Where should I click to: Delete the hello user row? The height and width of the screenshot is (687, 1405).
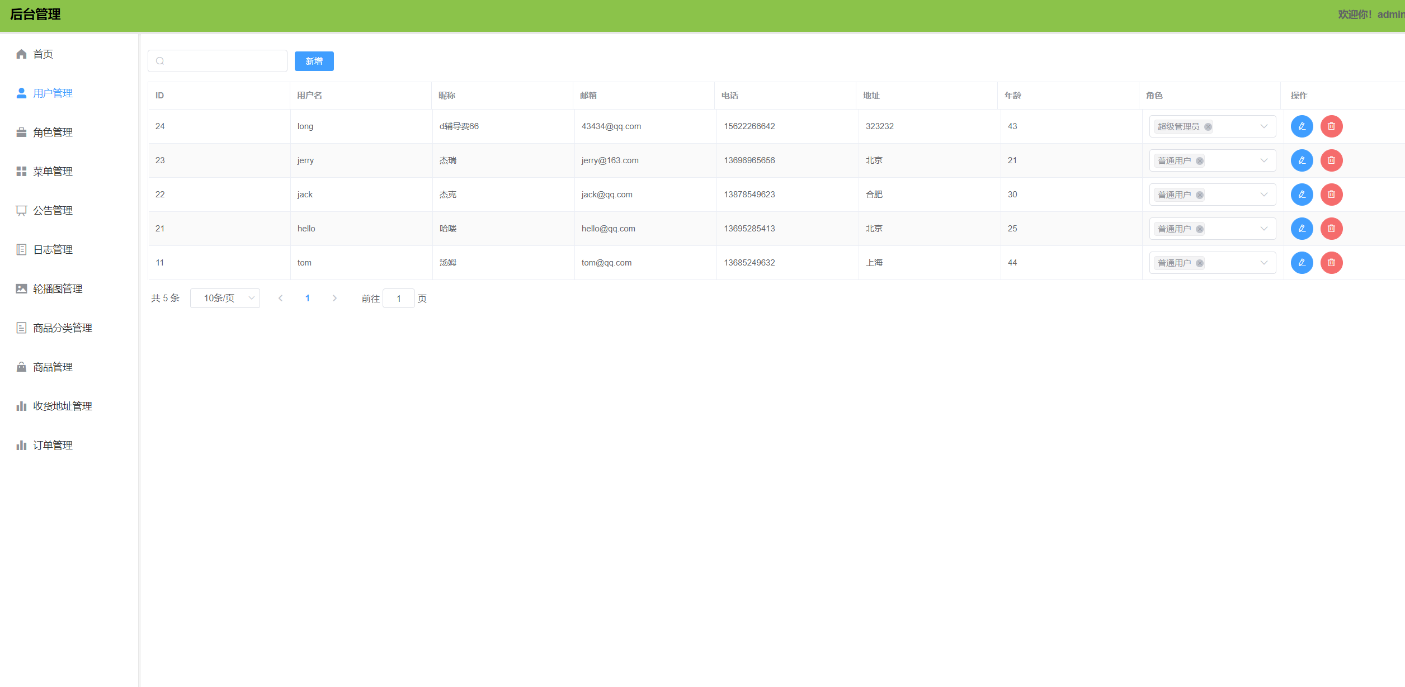point(1331,229)
